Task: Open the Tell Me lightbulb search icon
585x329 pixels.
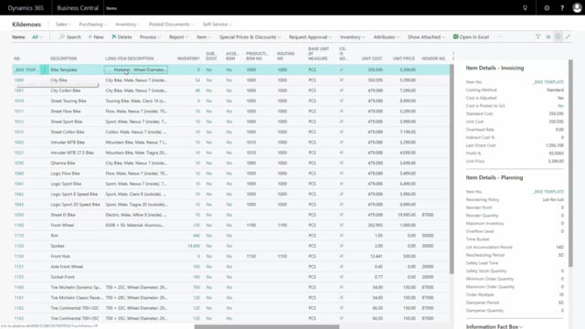Action: click(525, 8)
